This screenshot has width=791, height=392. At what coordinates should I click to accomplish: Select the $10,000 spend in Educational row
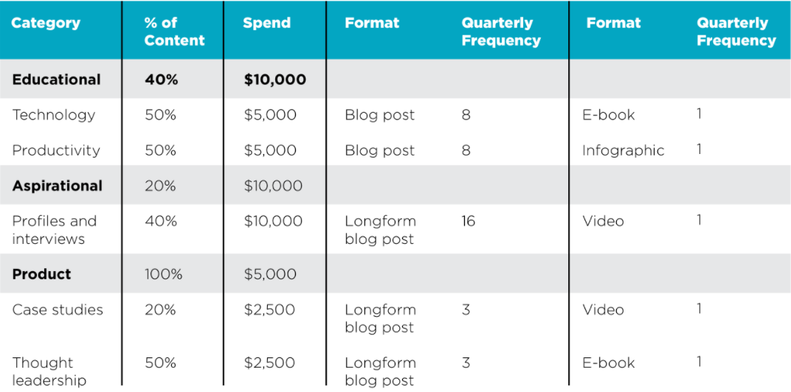[274, 80]
